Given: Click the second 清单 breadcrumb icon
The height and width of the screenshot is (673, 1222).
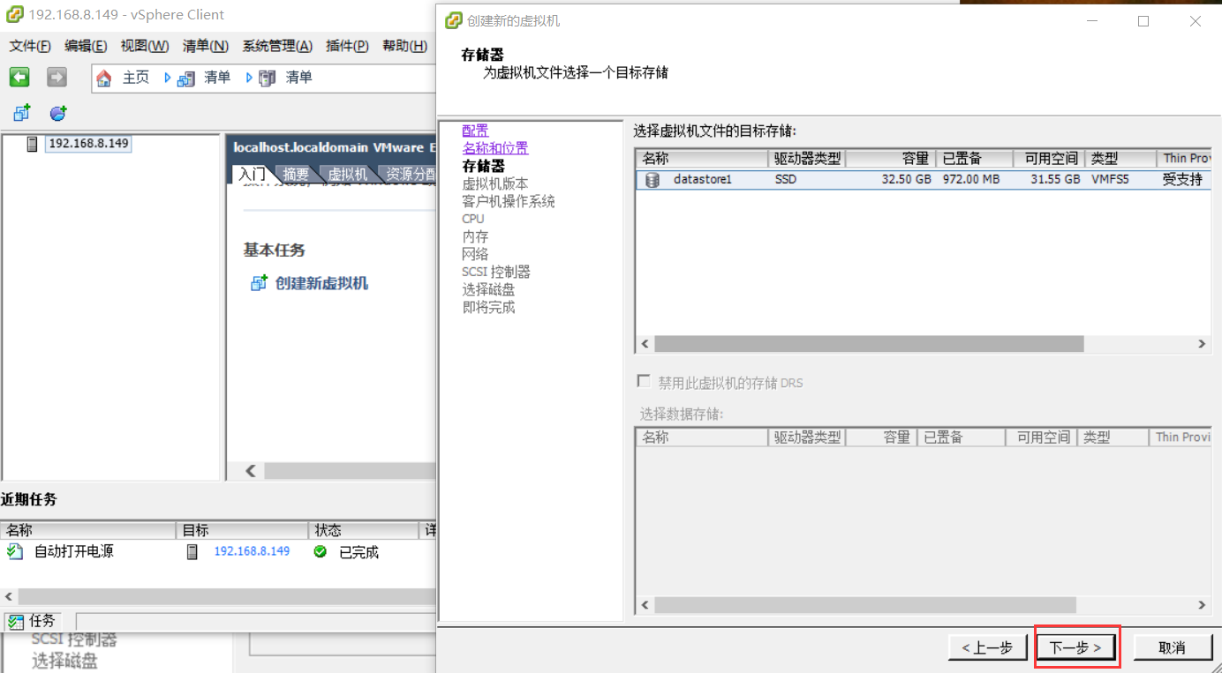Looking at the screenshot, I should (267, 78).
